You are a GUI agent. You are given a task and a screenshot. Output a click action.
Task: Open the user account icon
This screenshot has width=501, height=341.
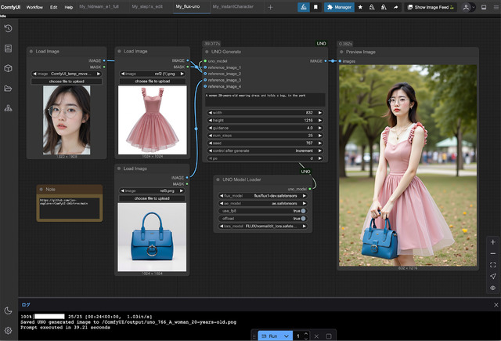click(467, 7)
